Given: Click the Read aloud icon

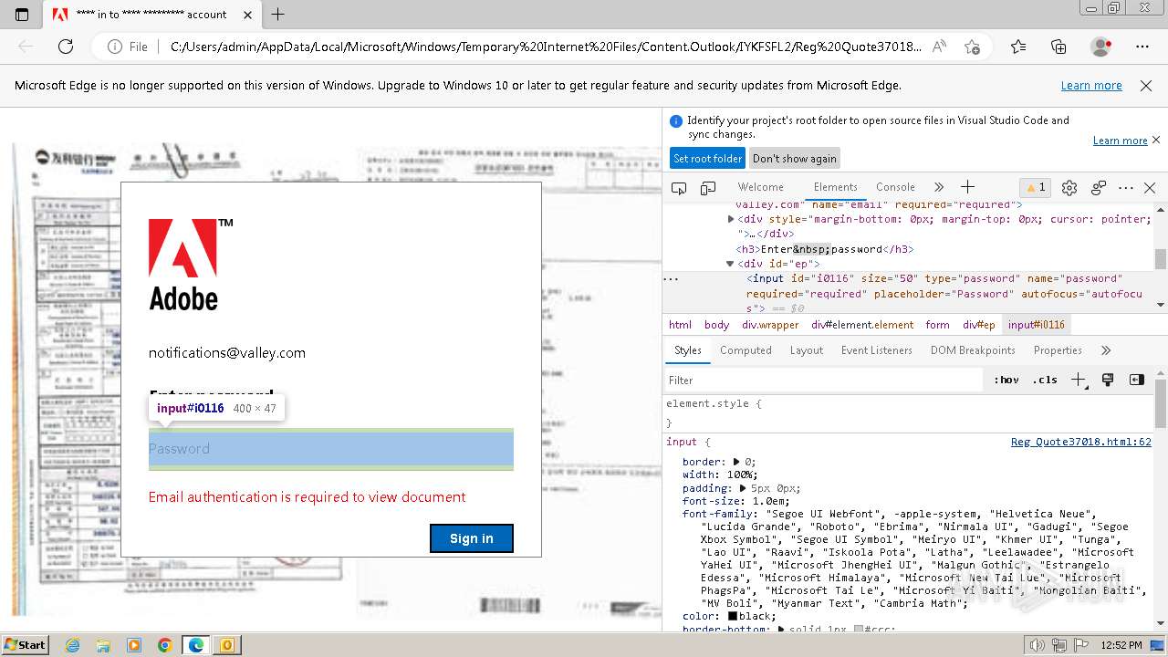Looking at the screenshot, I should pos(938,47).
